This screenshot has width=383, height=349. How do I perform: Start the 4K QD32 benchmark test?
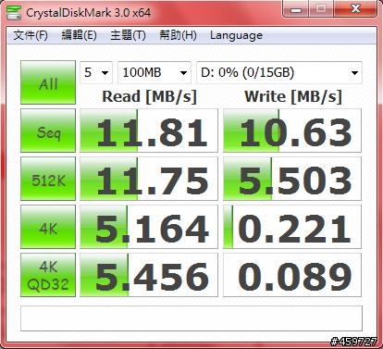tap(48, 275)
